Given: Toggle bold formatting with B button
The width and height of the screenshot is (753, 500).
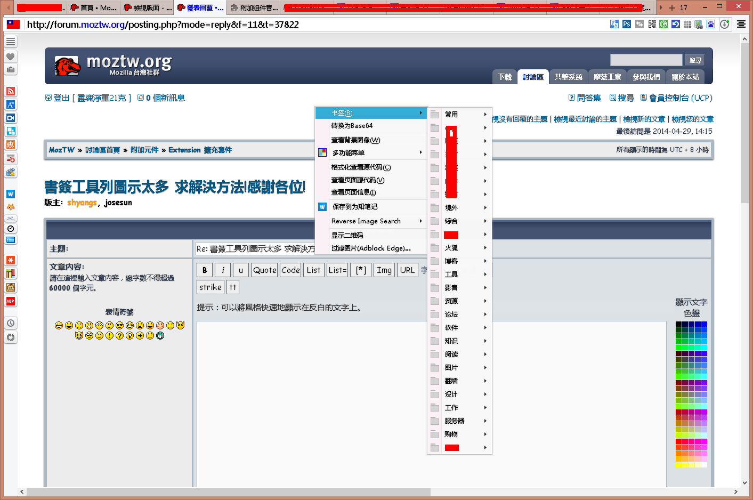Looking at the screenshot, I should tap(205, 270).
